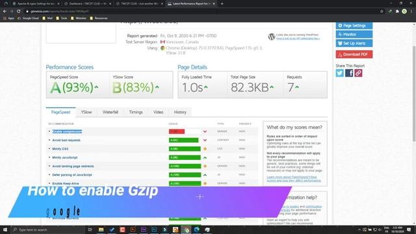The image size is (416, 234).
Task: Open the Video tab
Action: point(159,112)
